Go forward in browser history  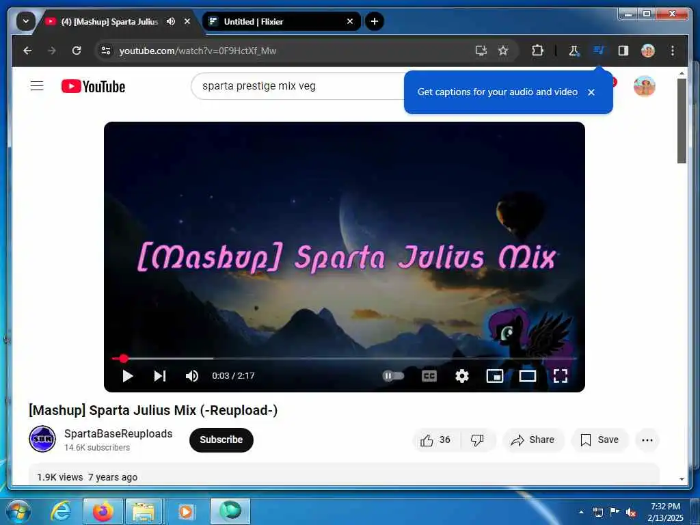pos(52,51)
